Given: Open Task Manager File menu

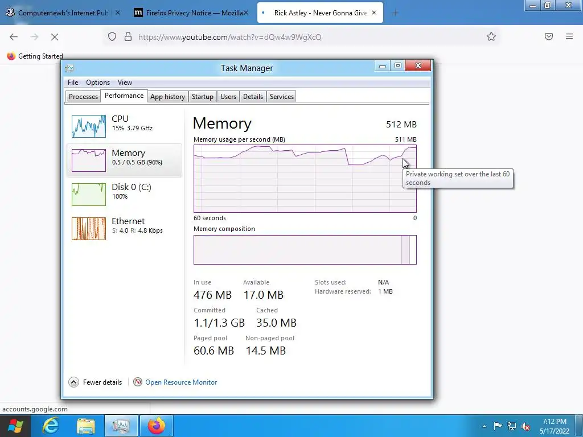Looking at the screenshot, I should pos(73,83).
